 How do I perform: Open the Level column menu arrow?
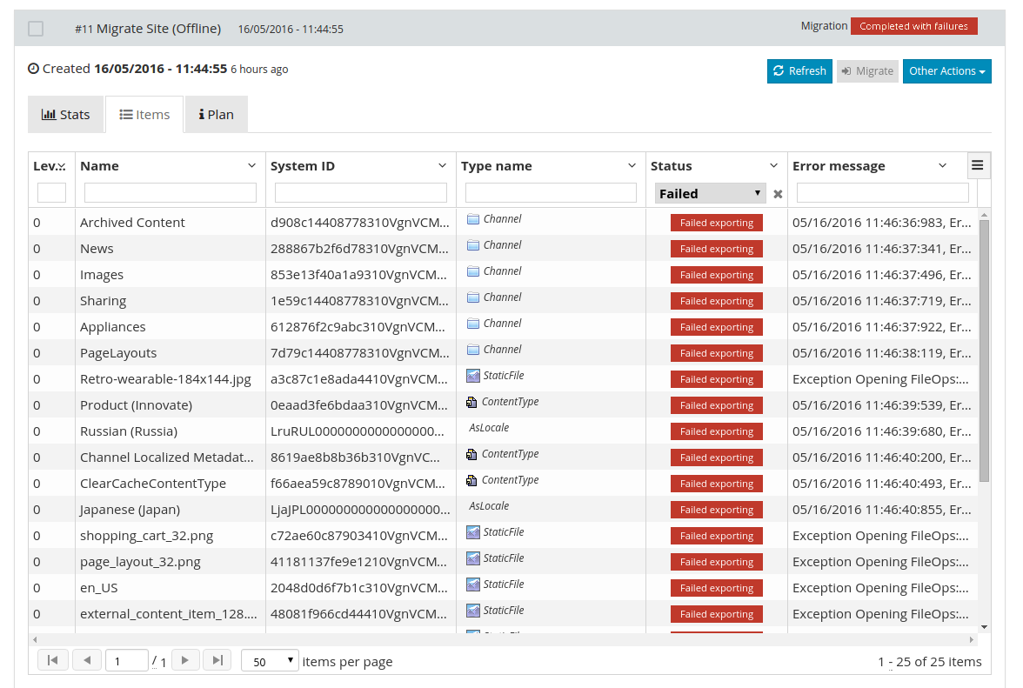point(62,166)
